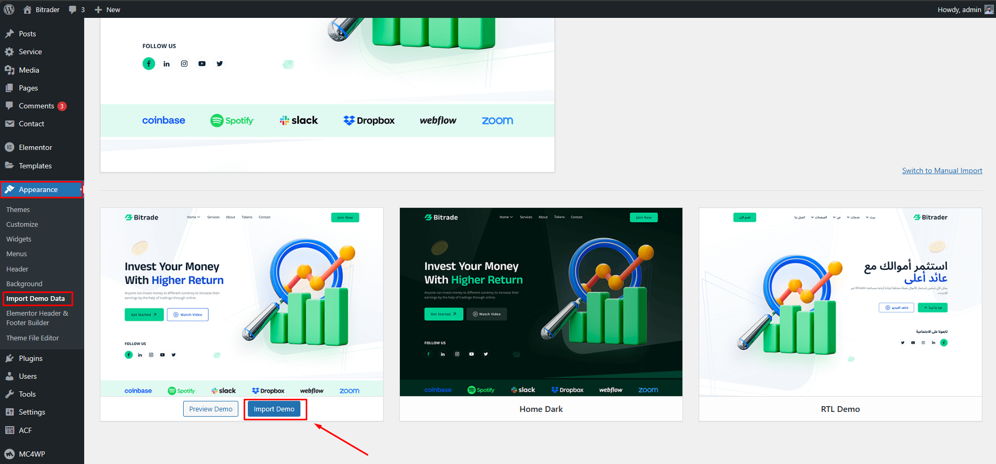Open Plugins menu in sidebar
The image size is (996, 464).
(x=31, y=358)
